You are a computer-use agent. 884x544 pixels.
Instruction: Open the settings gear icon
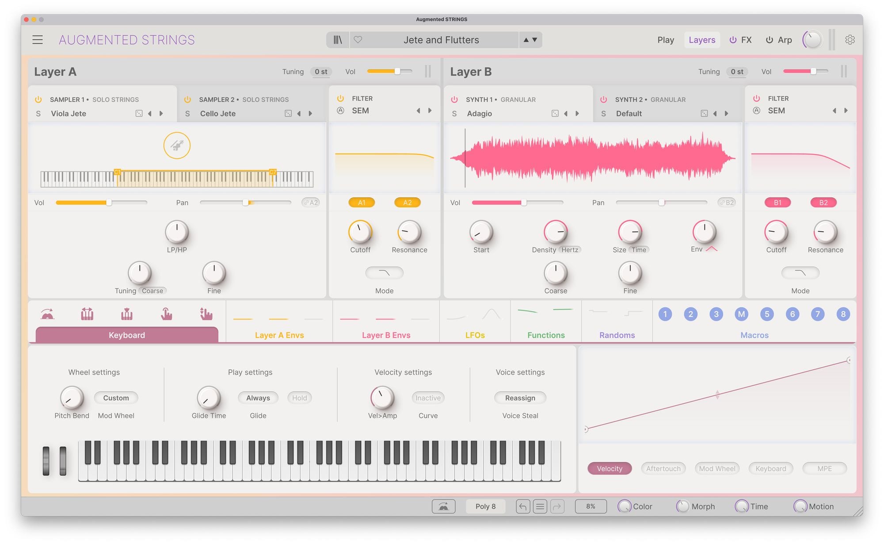coord(850,40)
